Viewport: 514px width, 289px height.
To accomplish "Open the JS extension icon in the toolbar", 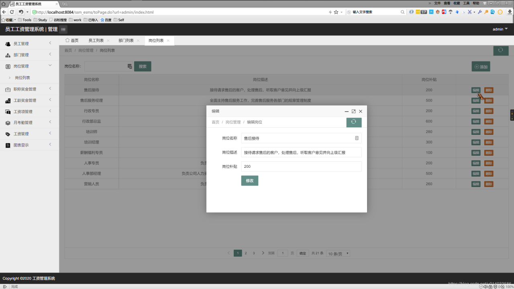I will tap(431, 12).
